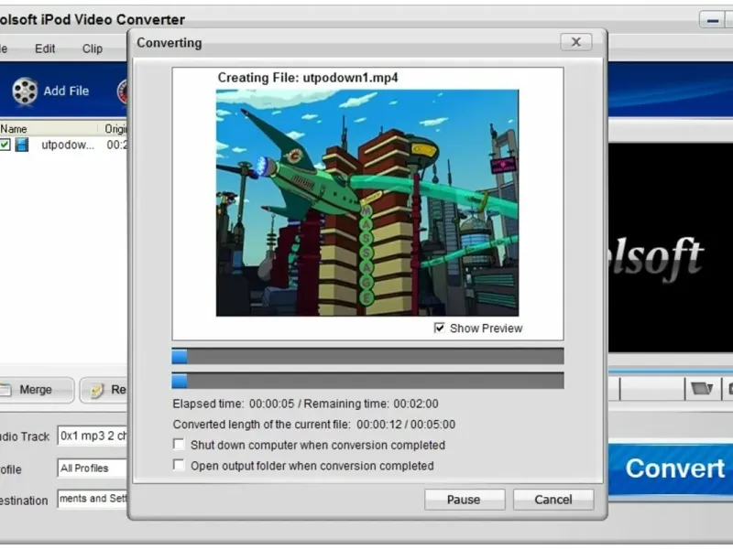
Task: Click the big Convert button
Action: click(x=672, y=468)
